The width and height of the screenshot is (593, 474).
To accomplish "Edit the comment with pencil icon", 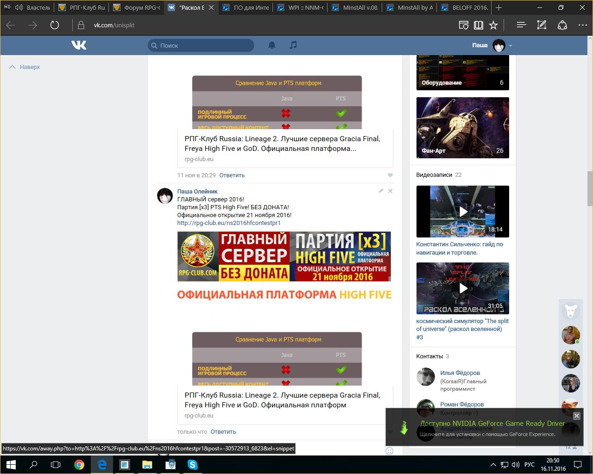I will [381, 191].
